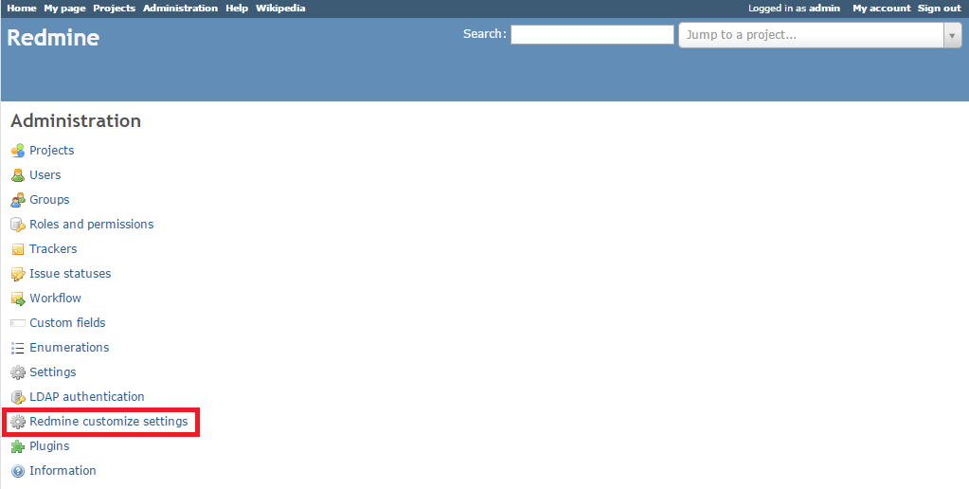Open Redmine customize settings link
This screenshot has height=489, width=969.
point(109,422)
